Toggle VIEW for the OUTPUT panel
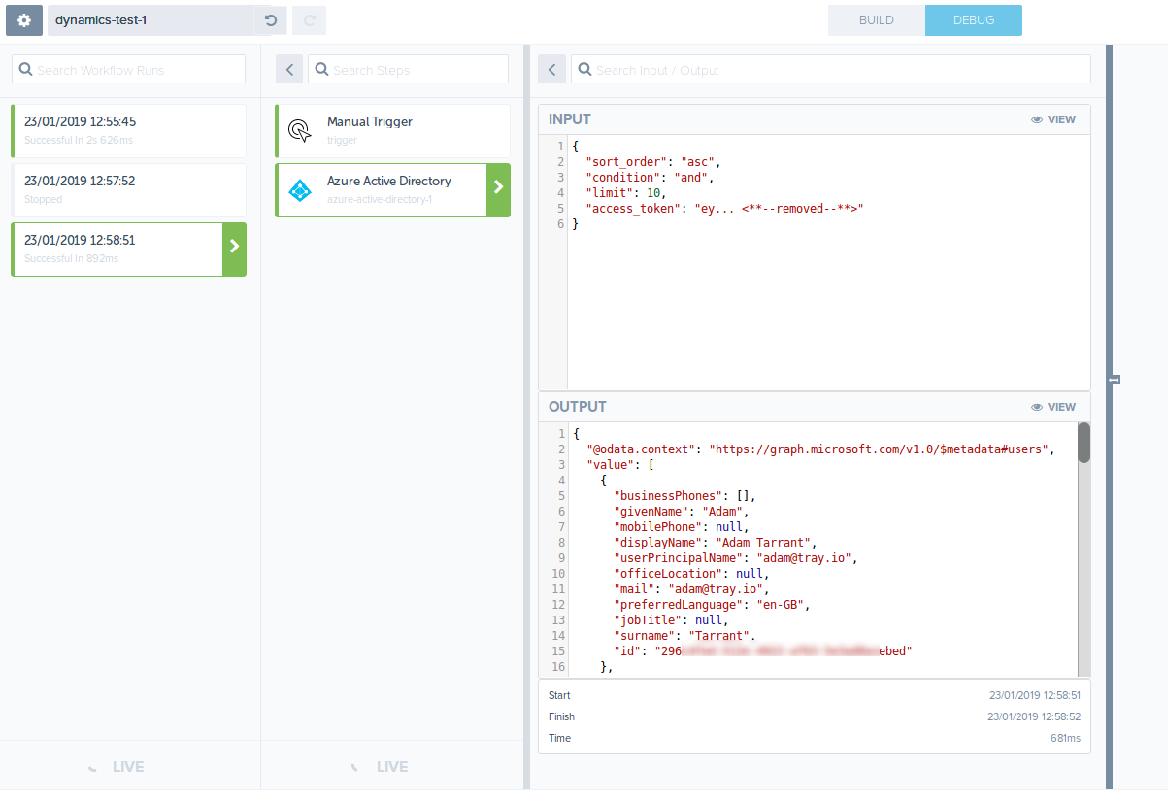This screenshot has height=799, width=1168. point(1053,407)
